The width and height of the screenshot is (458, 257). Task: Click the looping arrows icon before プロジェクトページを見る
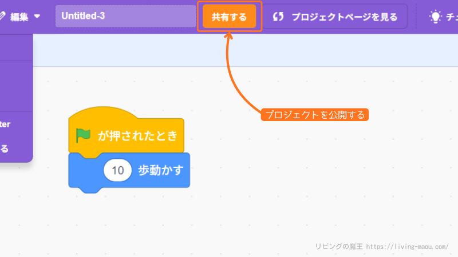click(x=279, y=17)
